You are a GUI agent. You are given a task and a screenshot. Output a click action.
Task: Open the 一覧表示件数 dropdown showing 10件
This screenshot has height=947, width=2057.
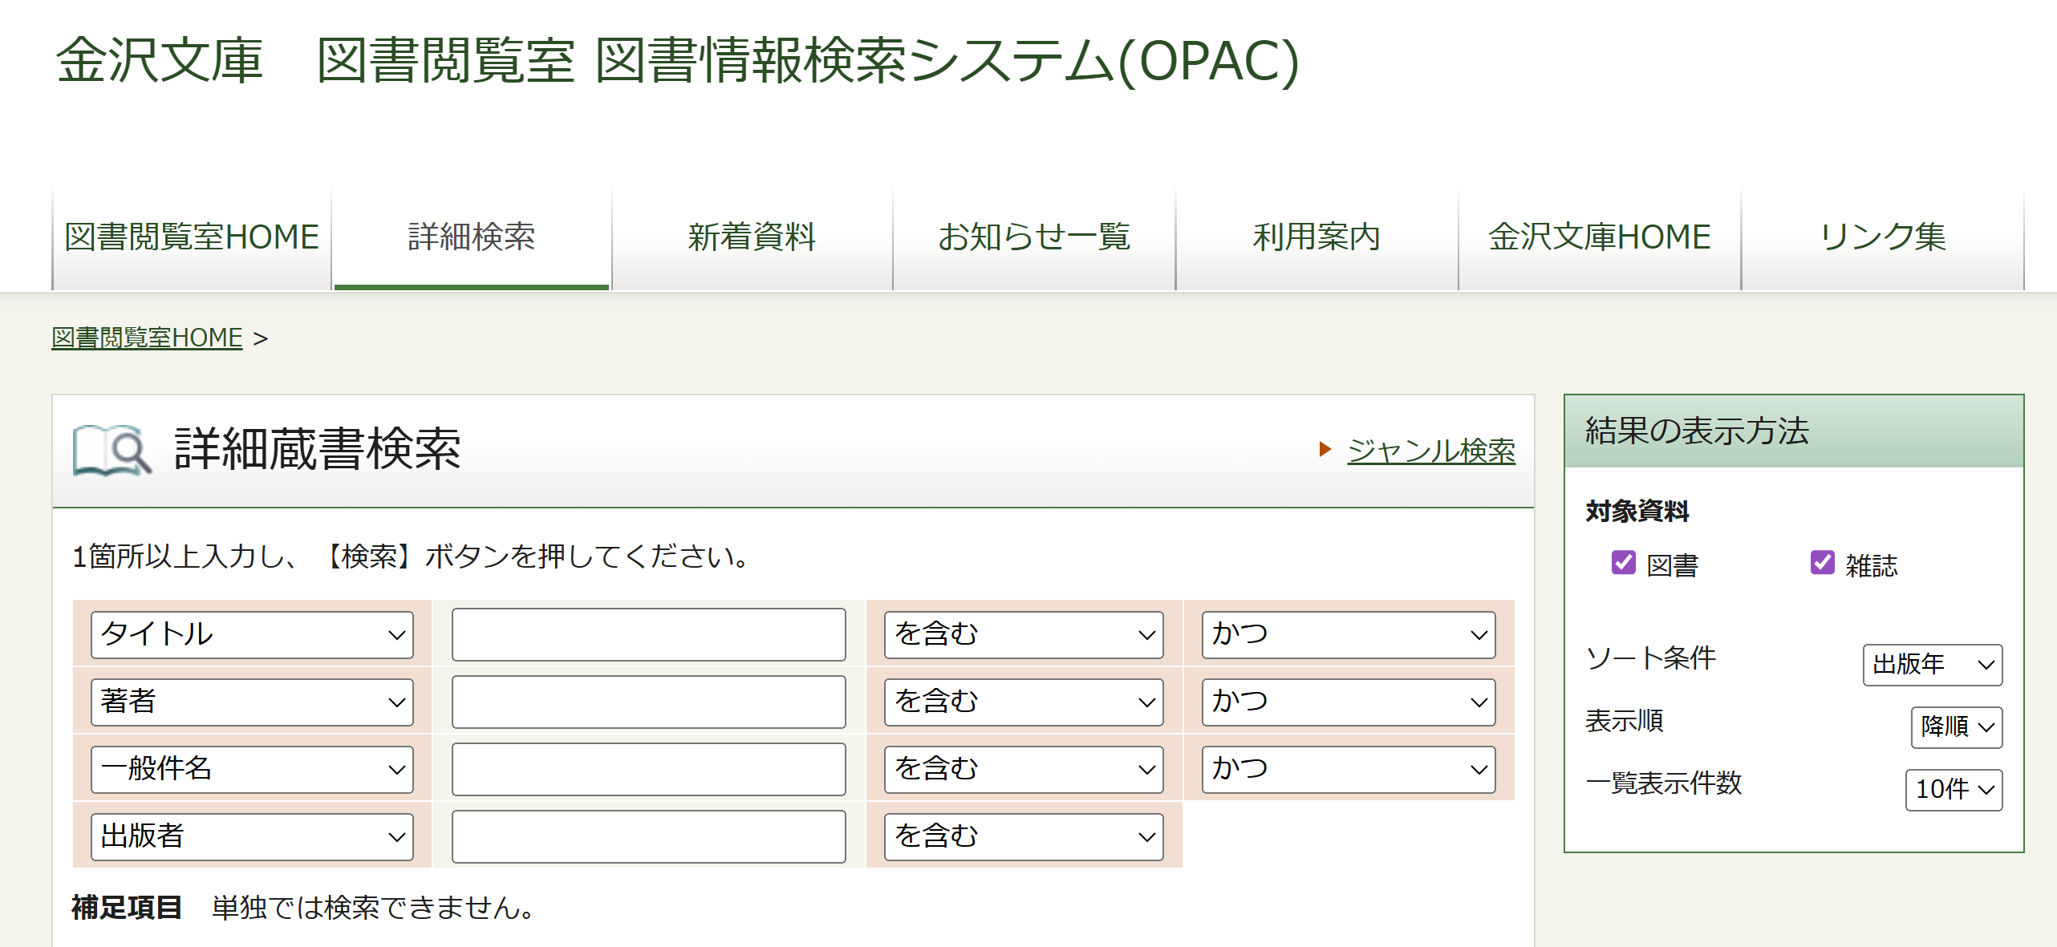point(1954,790)
